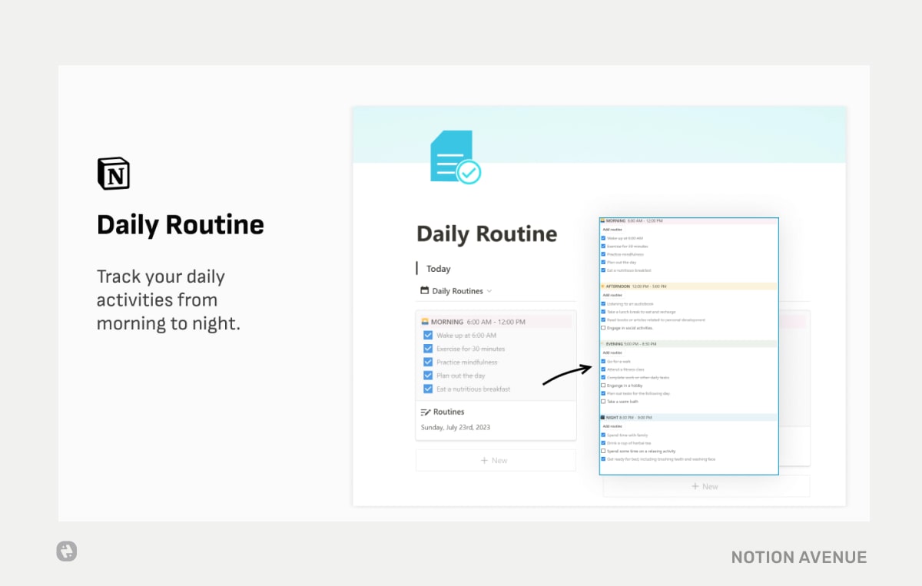Check "Engange in a hobby"
Image resolution: width=922 pixels, height=586 pixels.
coord(602,385)
